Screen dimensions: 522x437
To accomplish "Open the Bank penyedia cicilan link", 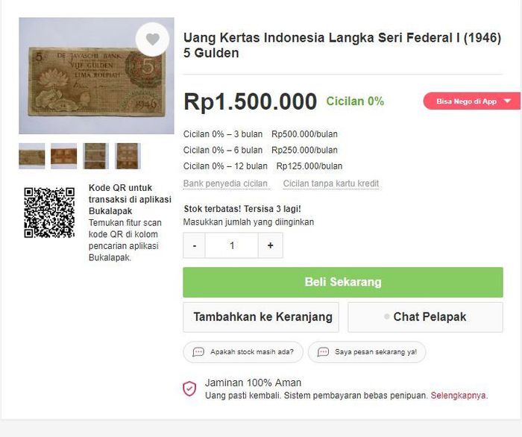I will pyautogui.click(x=225, y=183).
